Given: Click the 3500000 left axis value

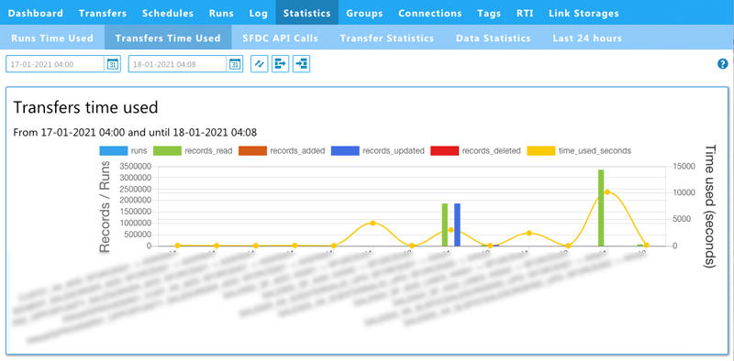Looking at the screenshot, I should (135, 166).
